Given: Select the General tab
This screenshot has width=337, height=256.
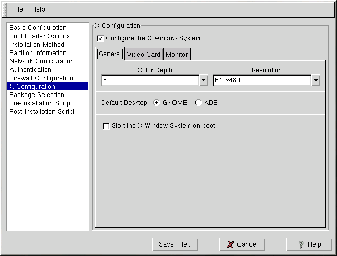Looking at the screenshot, I should coord(110,54).
